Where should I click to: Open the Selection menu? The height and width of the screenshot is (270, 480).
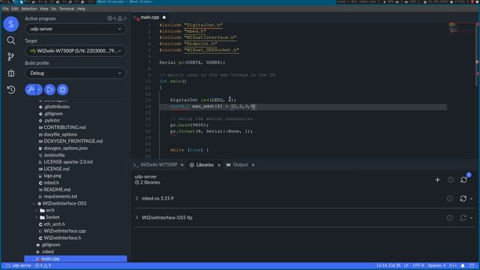click(x=29, y=9)
